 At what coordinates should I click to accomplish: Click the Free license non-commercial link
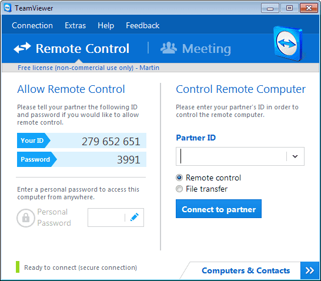88,68
